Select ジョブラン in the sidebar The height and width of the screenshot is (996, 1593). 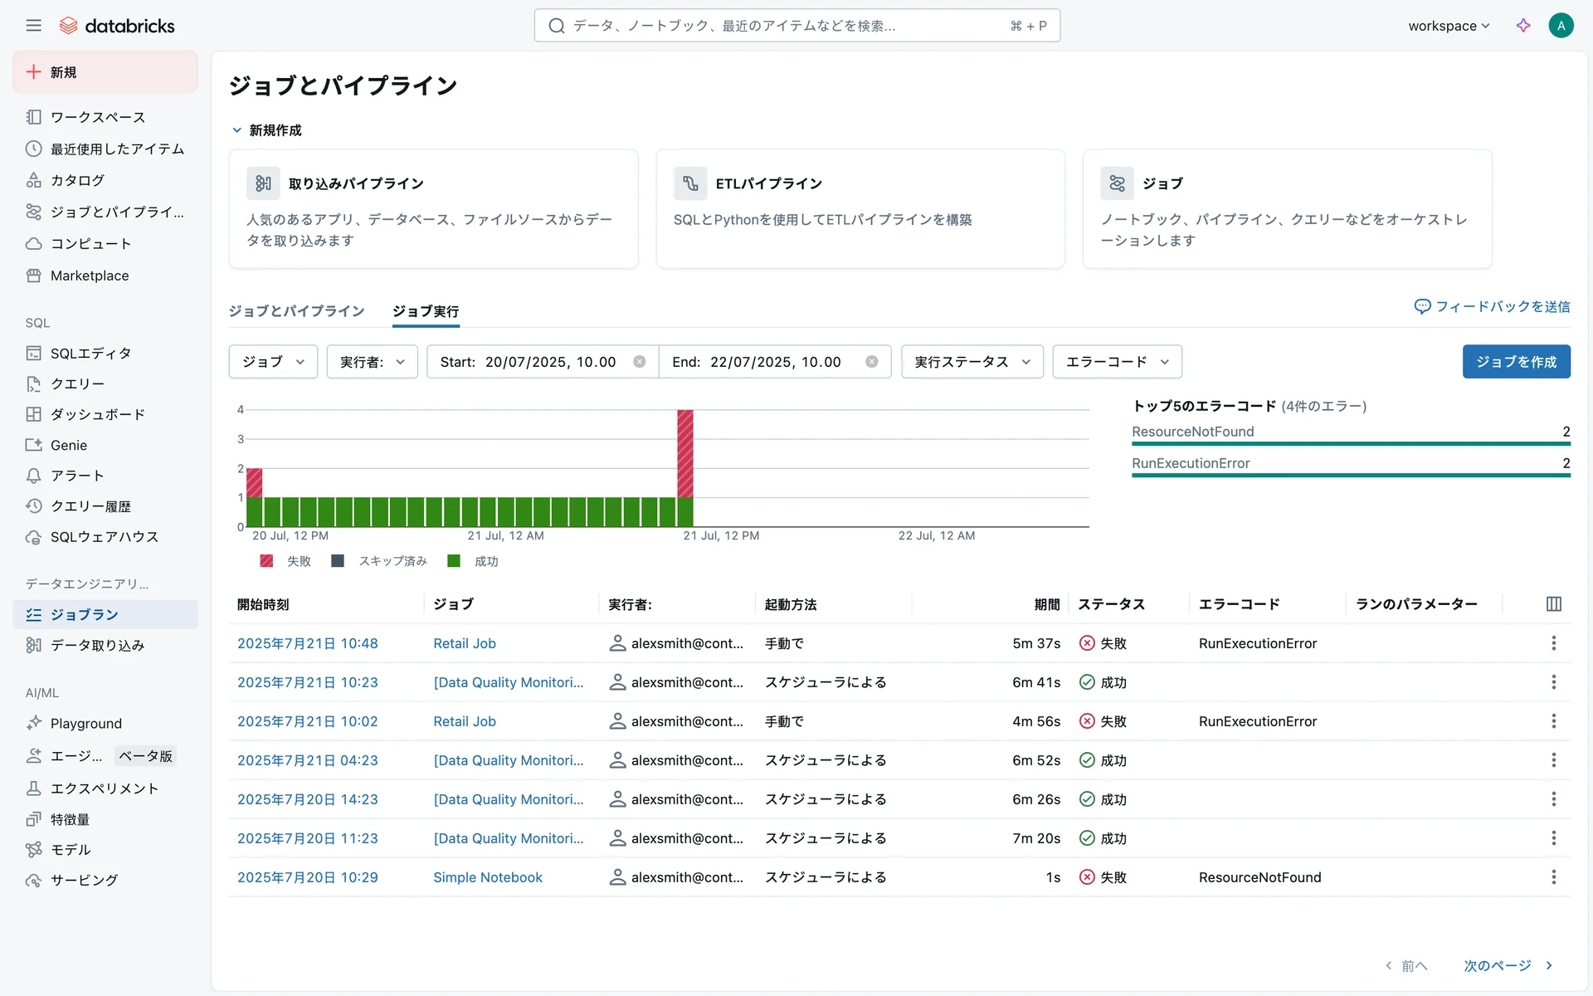point(84,614)
